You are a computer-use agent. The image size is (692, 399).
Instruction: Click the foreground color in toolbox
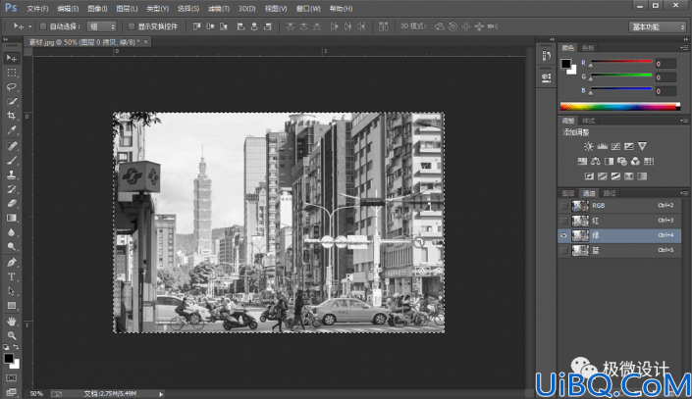[x=8, y=359]
